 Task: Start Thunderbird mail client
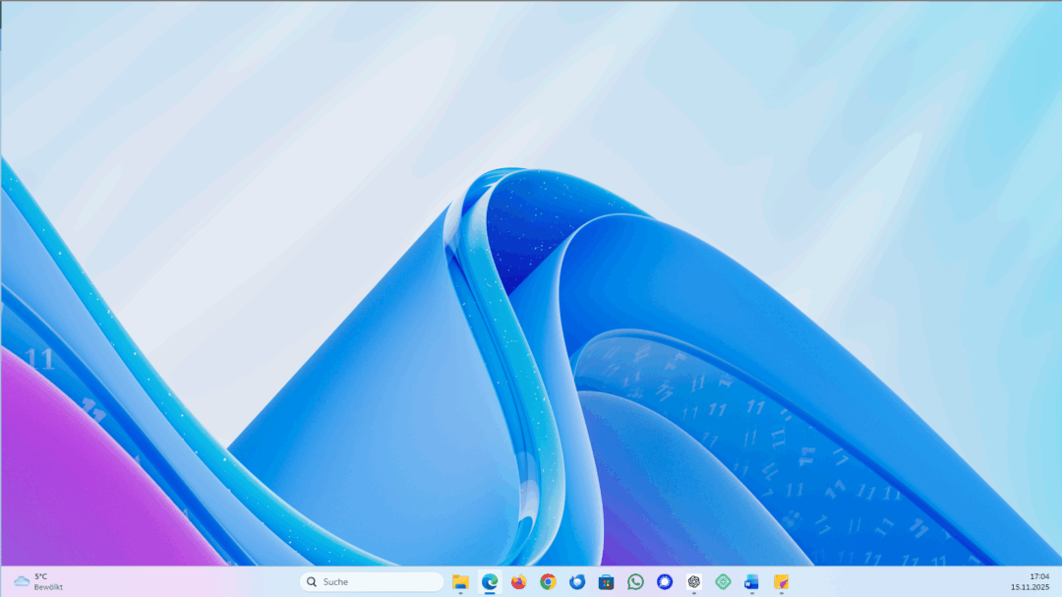(x=577, y=581)
